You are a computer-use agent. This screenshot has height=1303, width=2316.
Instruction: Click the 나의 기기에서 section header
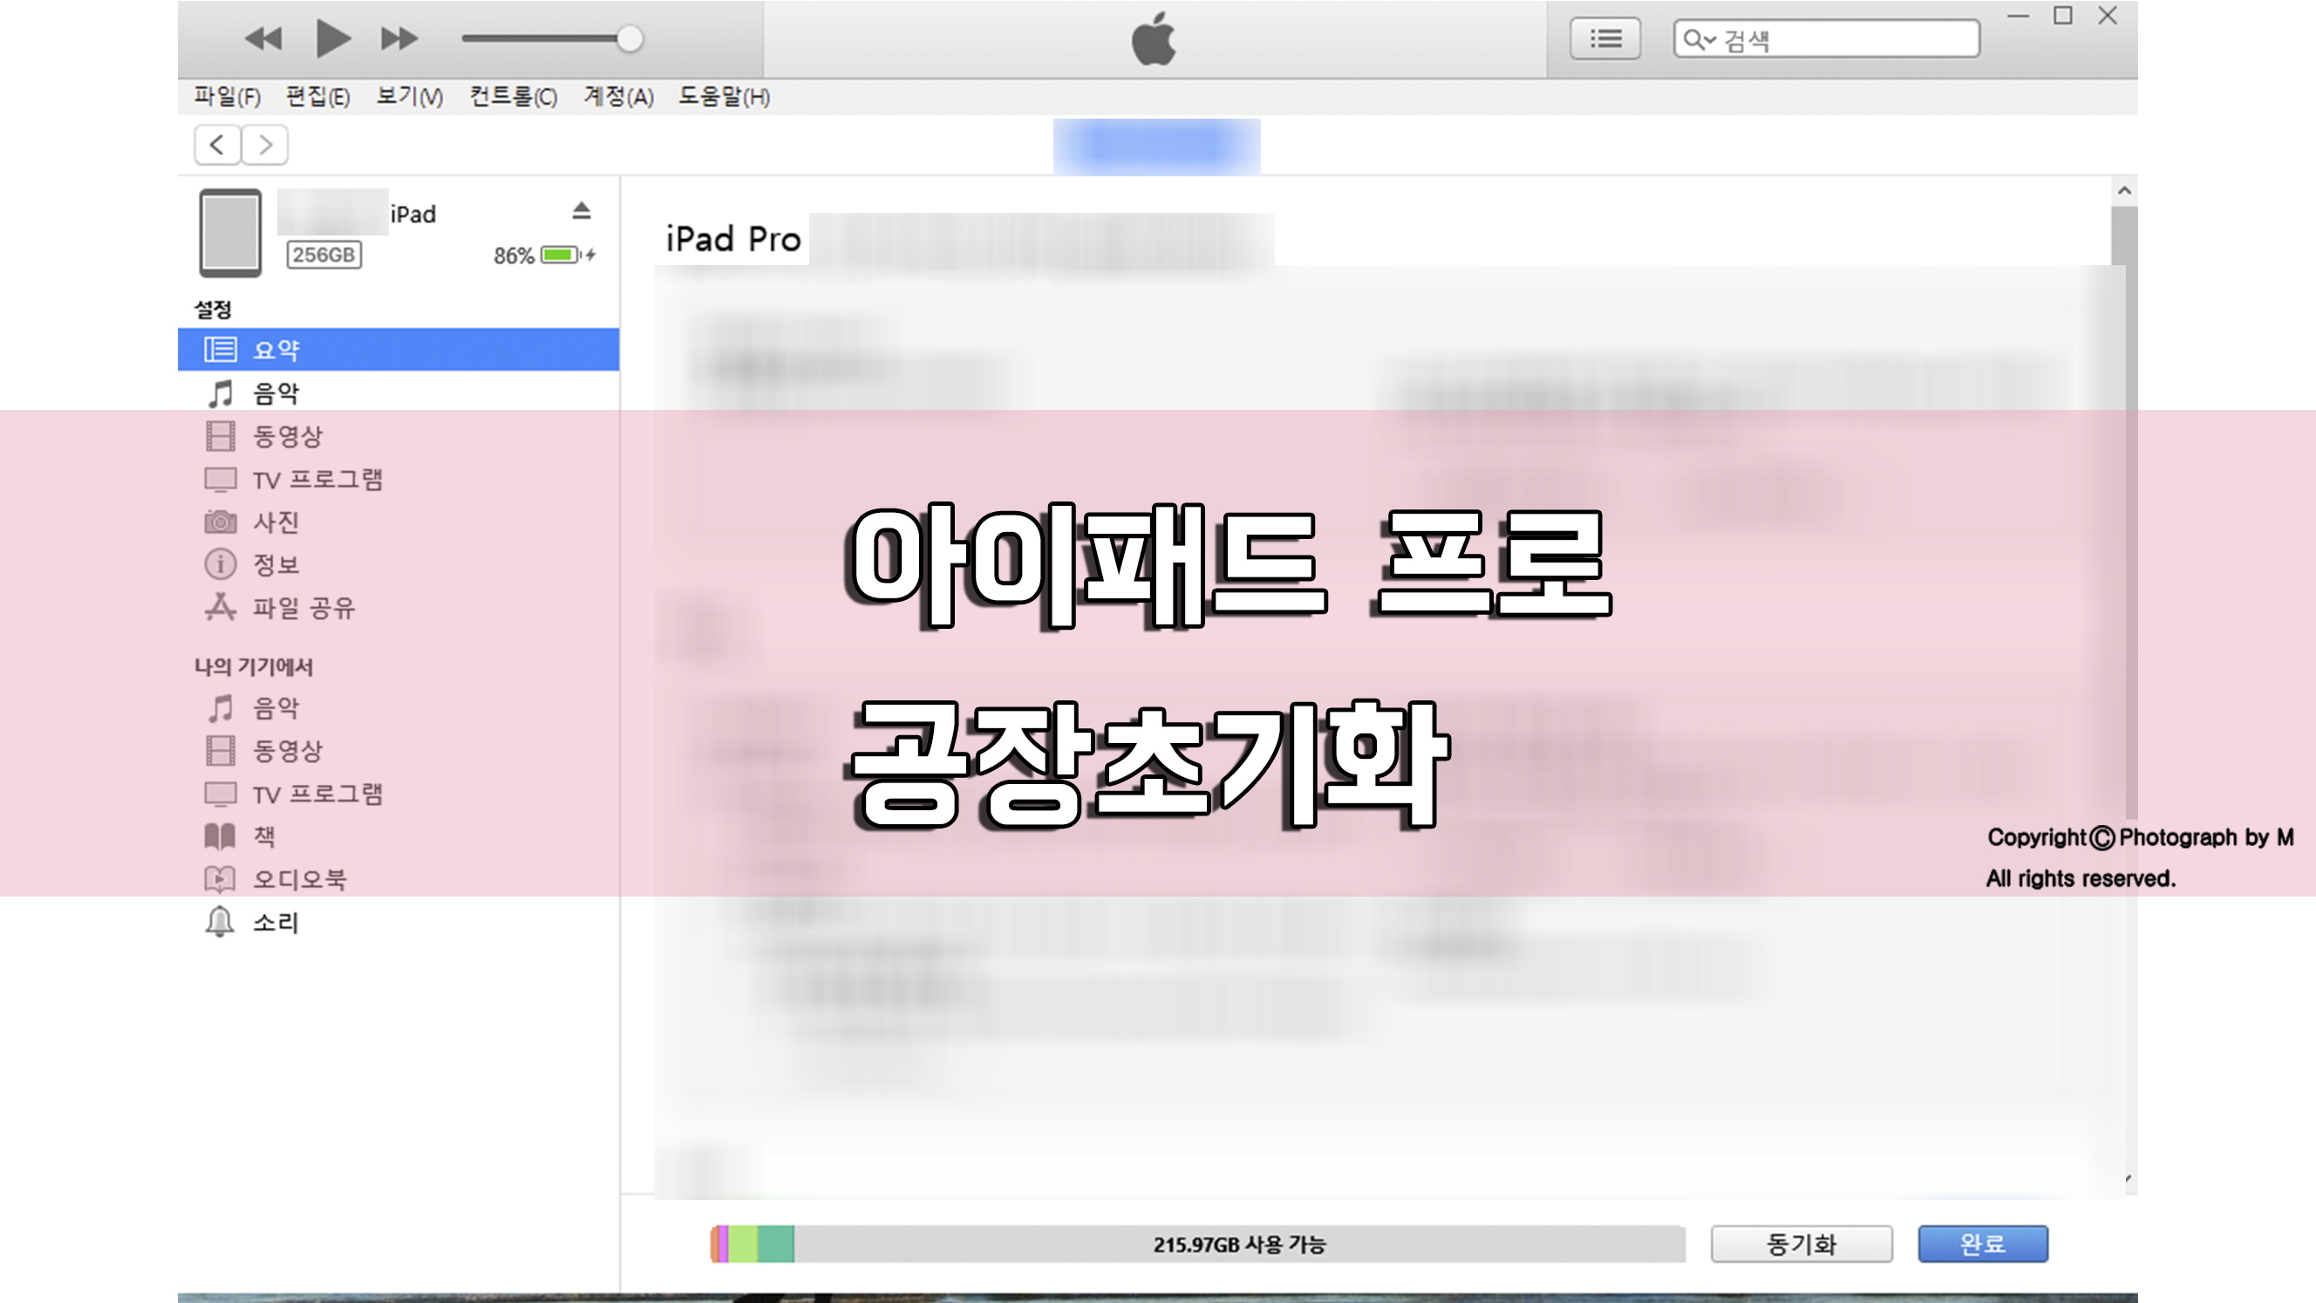[254, 667]
